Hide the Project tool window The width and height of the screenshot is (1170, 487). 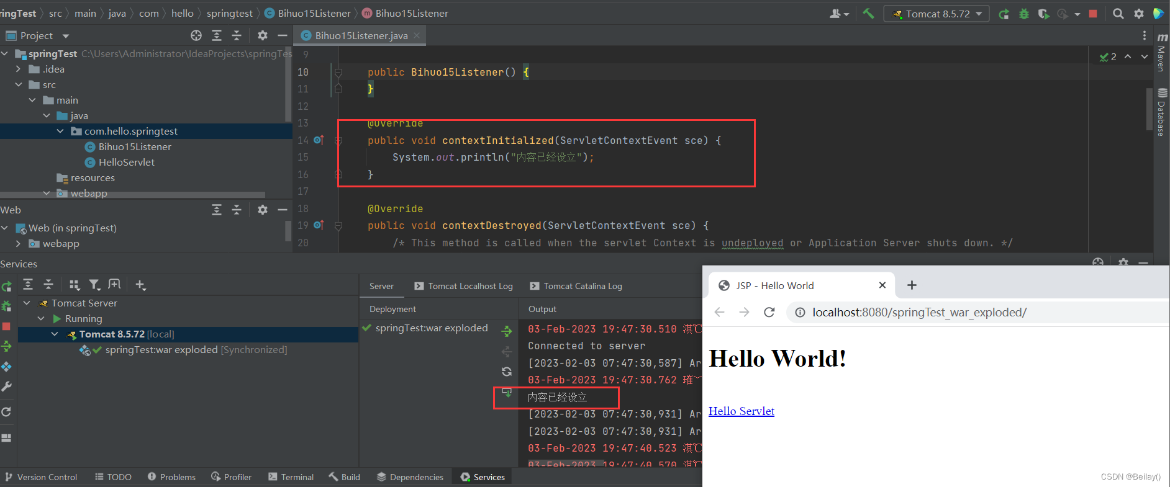pos(283,35)
